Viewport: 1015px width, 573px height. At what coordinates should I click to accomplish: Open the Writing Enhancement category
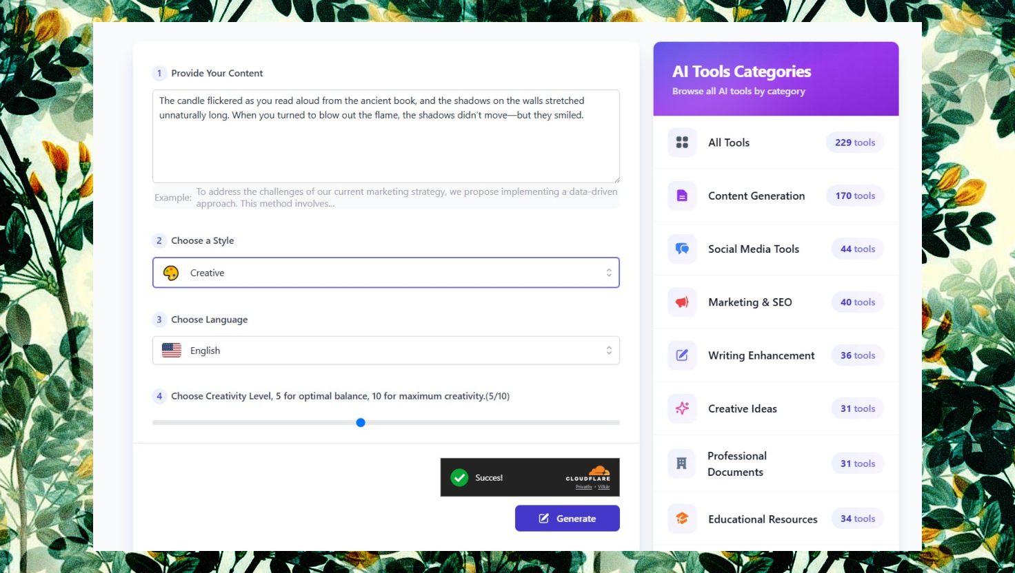click(761, 355)
